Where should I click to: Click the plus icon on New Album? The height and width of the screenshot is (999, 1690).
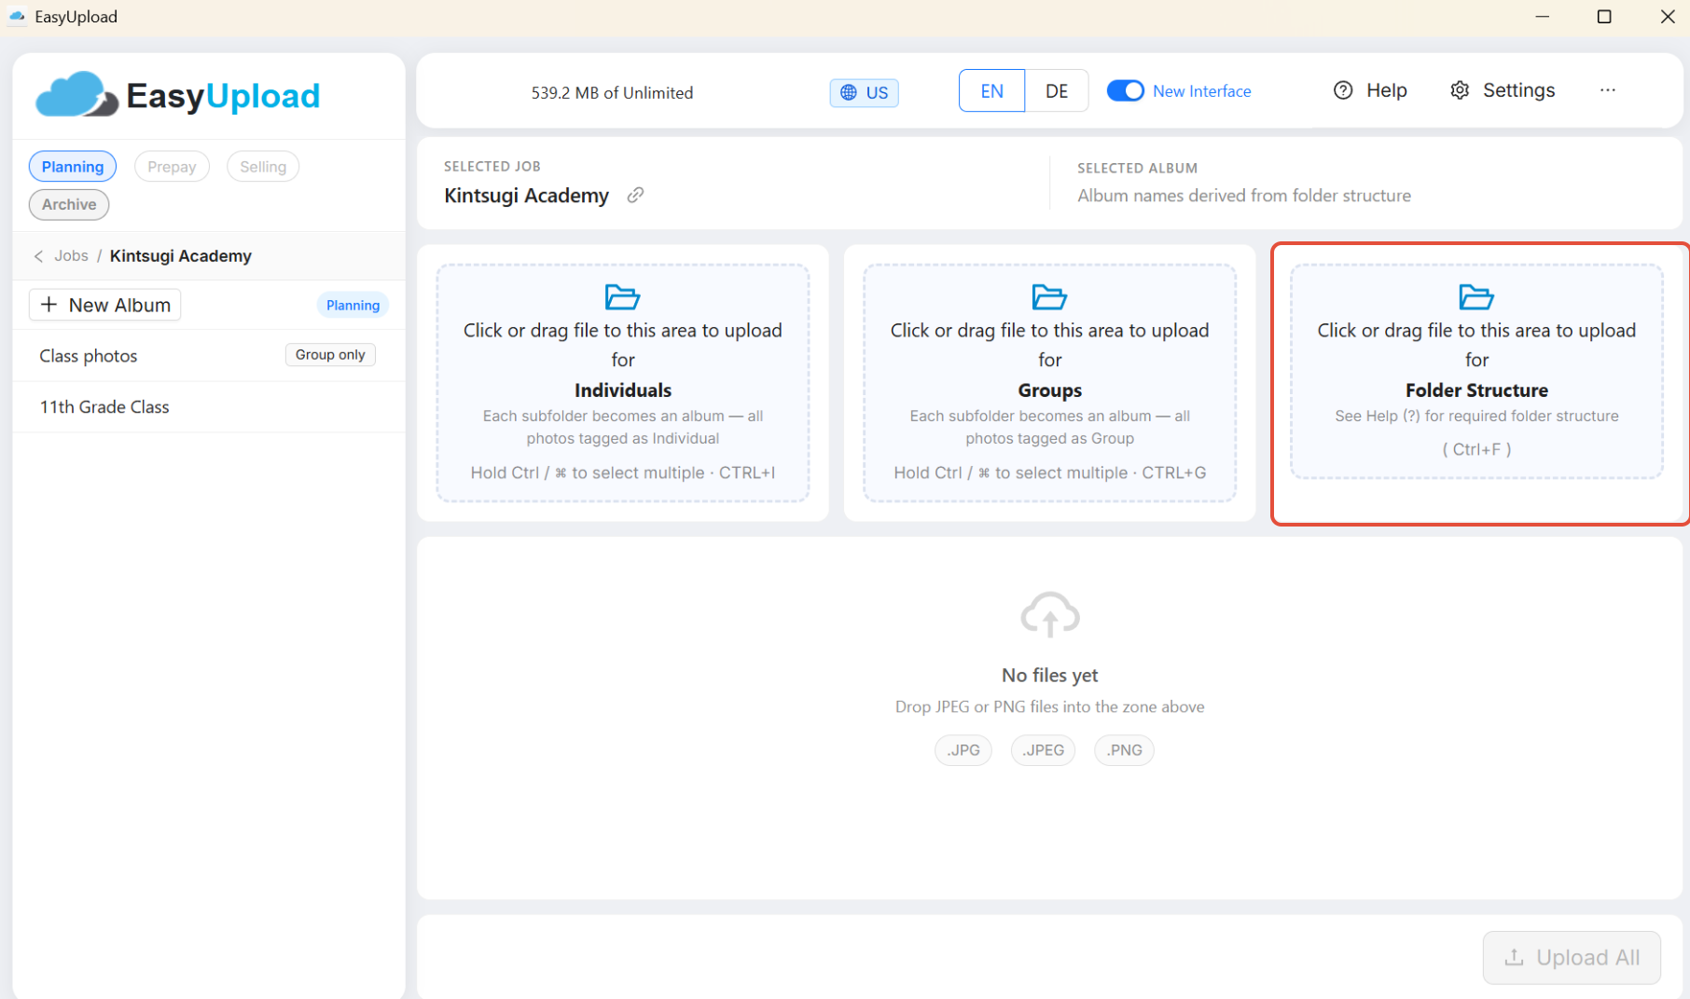pos(49,305)
